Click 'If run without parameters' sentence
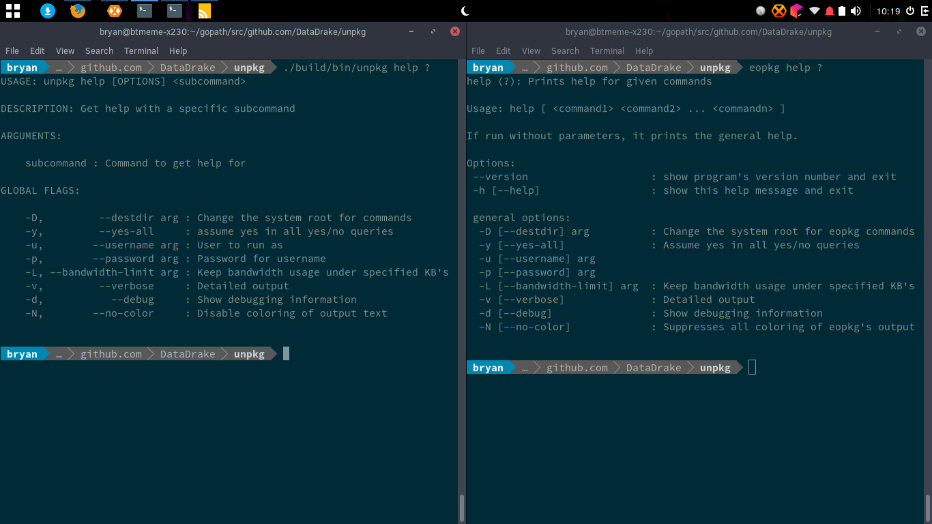Screen dimensions: 932x524 632,136
